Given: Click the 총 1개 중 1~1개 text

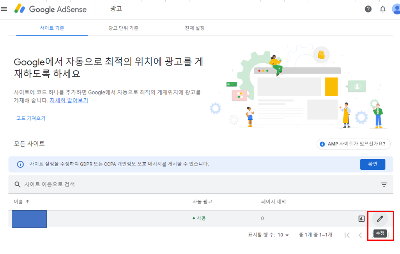Looking at the screenshot, I should coord(315,235).
